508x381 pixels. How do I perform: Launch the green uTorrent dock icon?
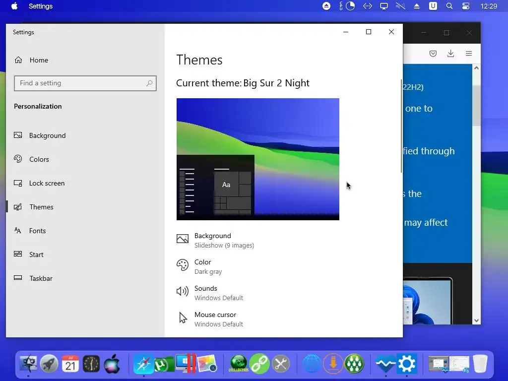[x=164, y=364]
